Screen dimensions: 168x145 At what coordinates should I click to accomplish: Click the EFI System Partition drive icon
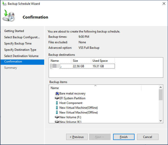pyautogui.click(x=57, y=98)
